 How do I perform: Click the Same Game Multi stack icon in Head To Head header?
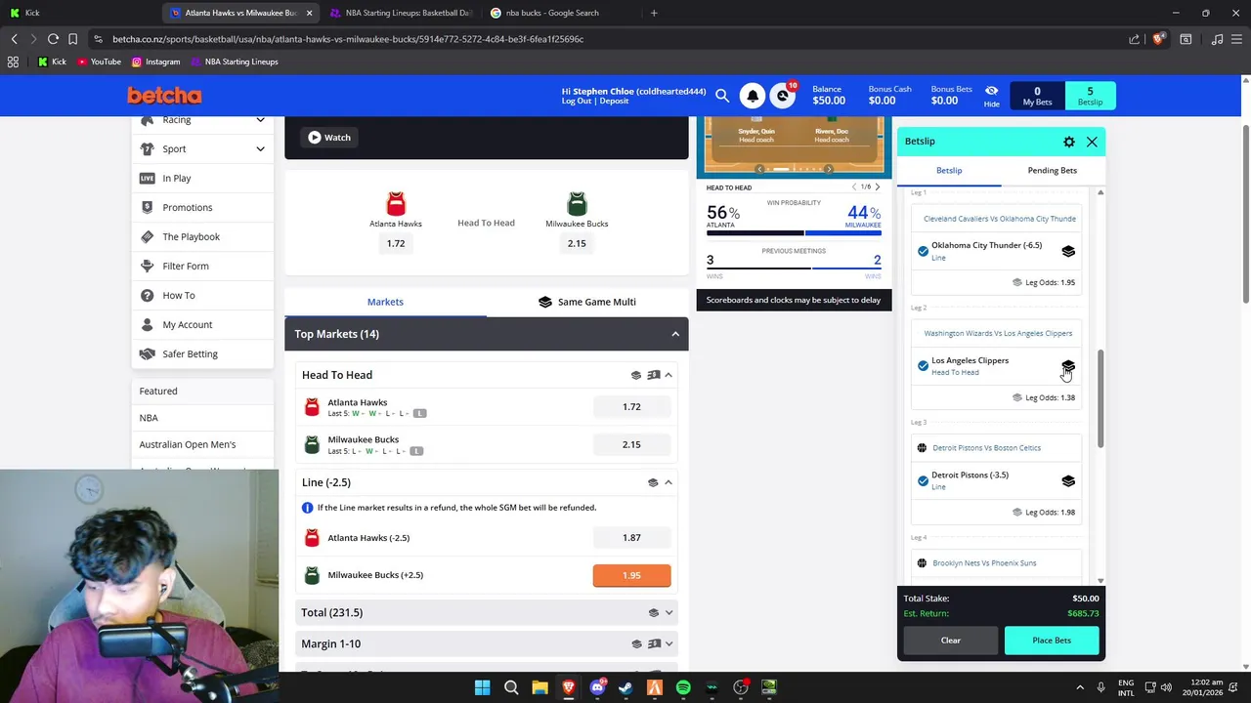click(x=636, y=375)
